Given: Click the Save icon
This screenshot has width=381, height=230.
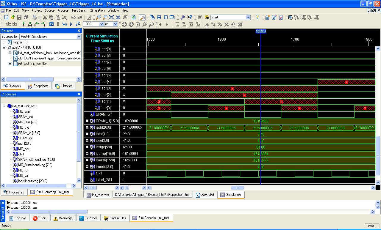Looking at the screenshot, I should (19, 17).
